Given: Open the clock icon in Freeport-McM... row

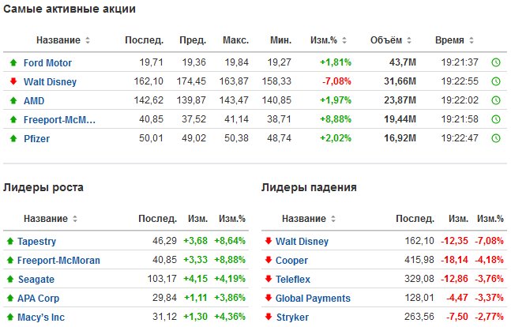Looking at the screenshot, I should click(x=496, y=119).
